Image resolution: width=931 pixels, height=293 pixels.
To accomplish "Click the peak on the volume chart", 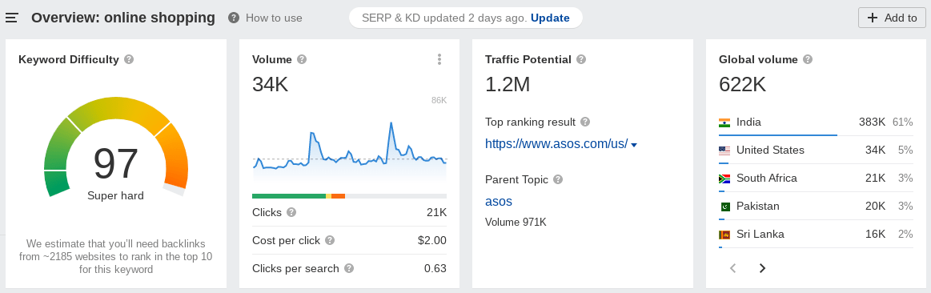I will [391, 123].
